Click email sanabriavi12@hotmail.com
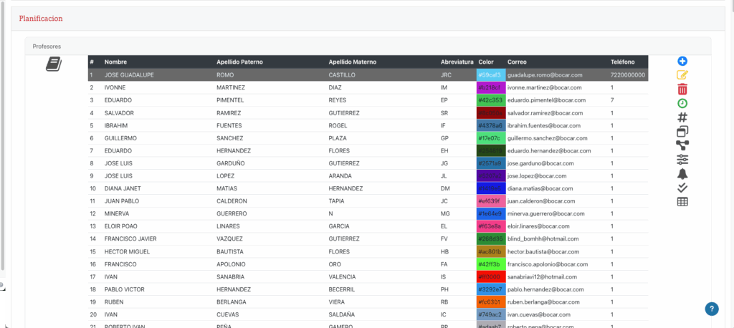Screen dimensions: 734x328 [x=542, y=277]
